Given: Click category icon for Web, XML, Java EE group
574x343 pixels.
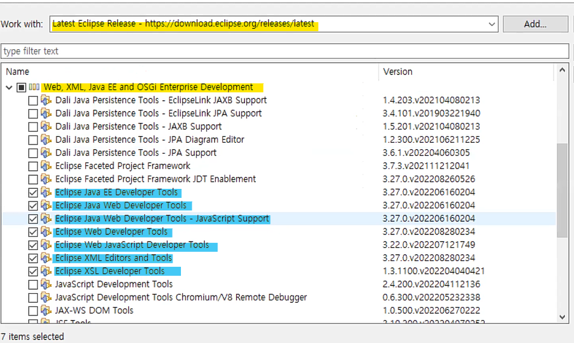Looking at the screenshot, I should click(34, 87).
